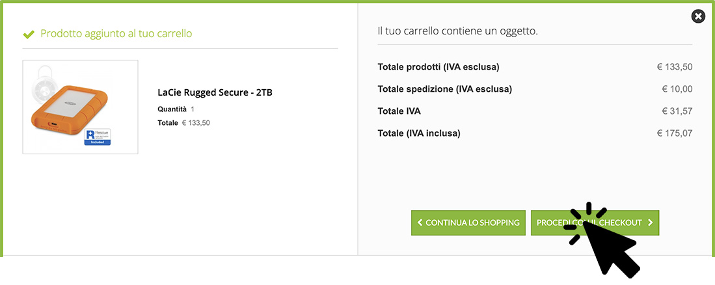
Task: Click the left chevron on Continua lo shopping
Action: pos(420,223)
